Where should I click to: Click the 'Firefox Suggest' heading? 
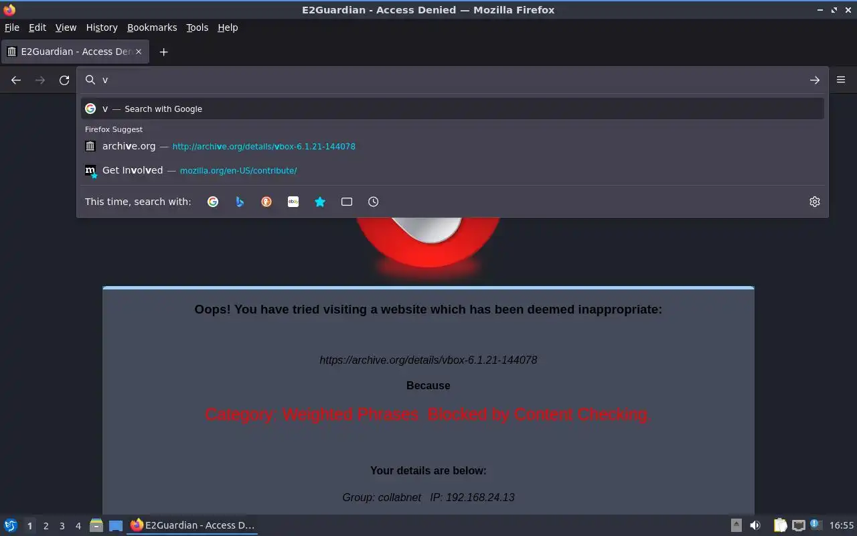(x=114, y=129)
